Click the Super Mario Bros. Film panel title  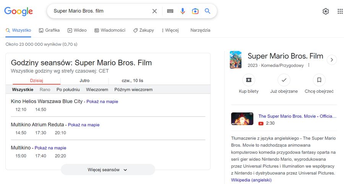click(x=286, y=56)
